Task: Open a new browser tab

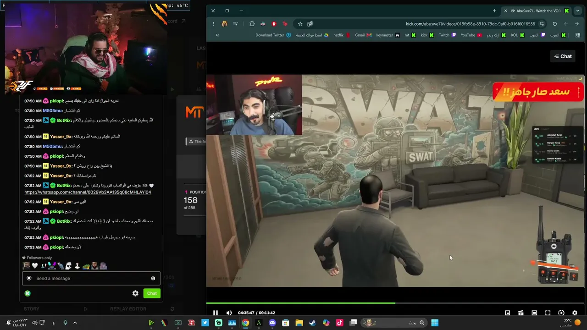Action: click(x=494, y=11)
